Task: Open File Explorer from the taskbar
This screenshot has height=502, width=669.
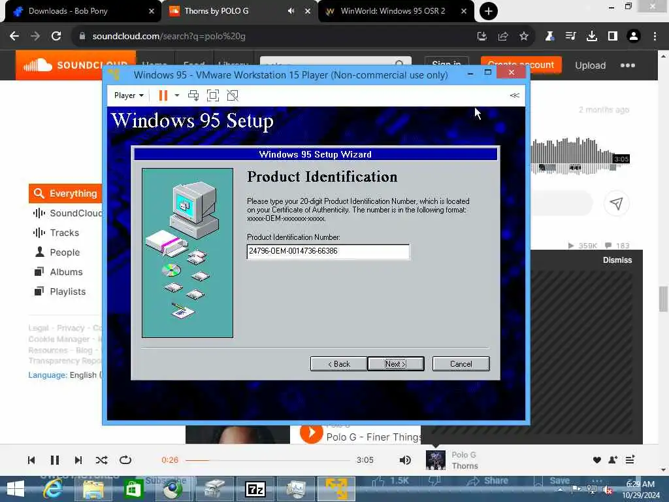Action: click(93, 489)
